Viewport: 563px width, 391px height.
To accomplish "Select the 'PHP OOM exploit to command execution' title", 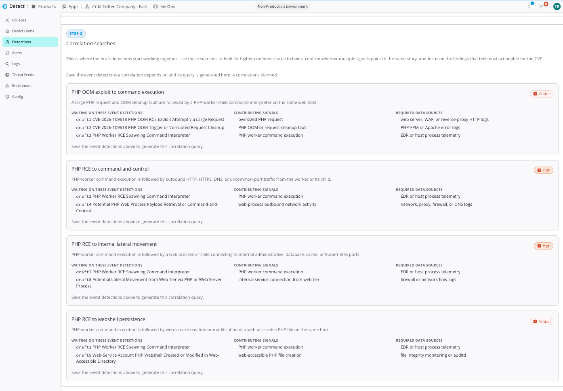I will click(118, 92).
